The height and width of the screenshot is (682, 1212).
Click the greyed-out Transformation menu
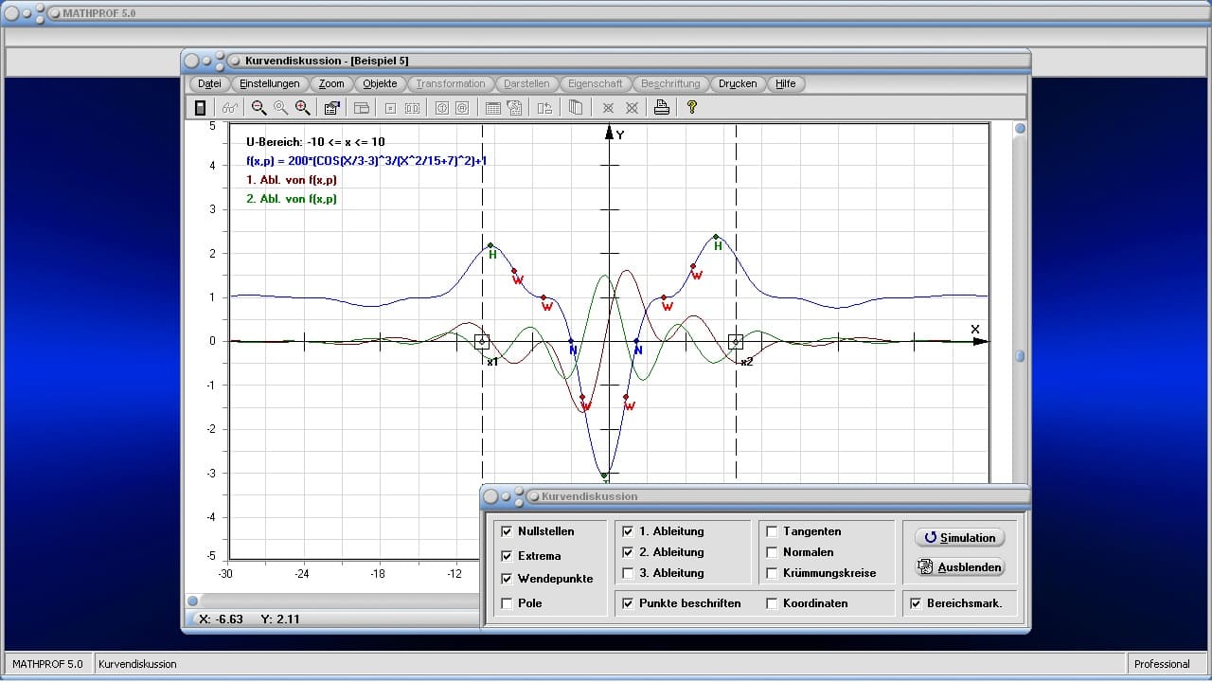451,83
